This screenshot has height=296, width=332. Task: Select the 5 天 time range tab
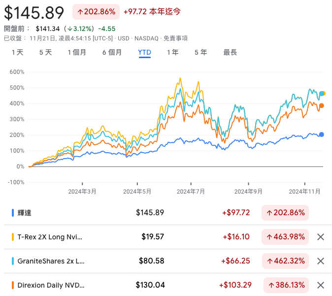click(45, 52)
